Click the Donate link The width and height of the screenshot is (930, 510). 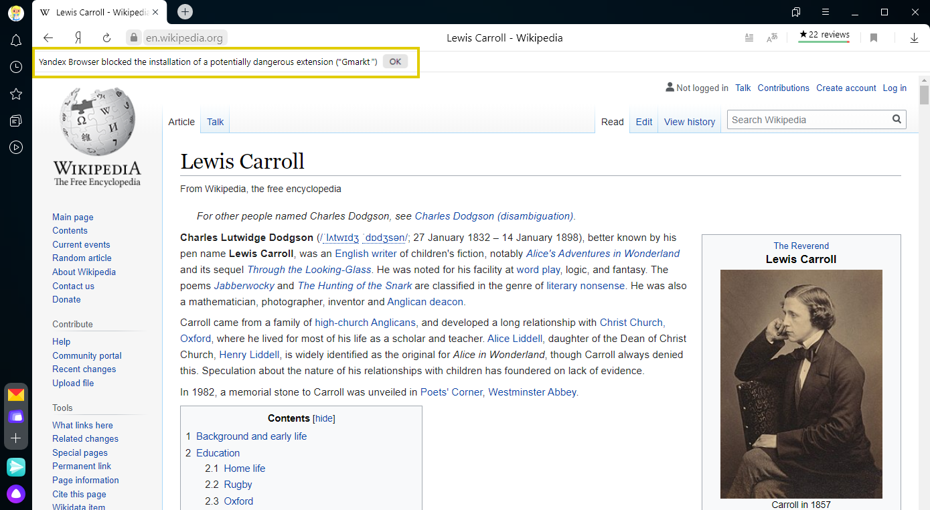click(66, 299)
